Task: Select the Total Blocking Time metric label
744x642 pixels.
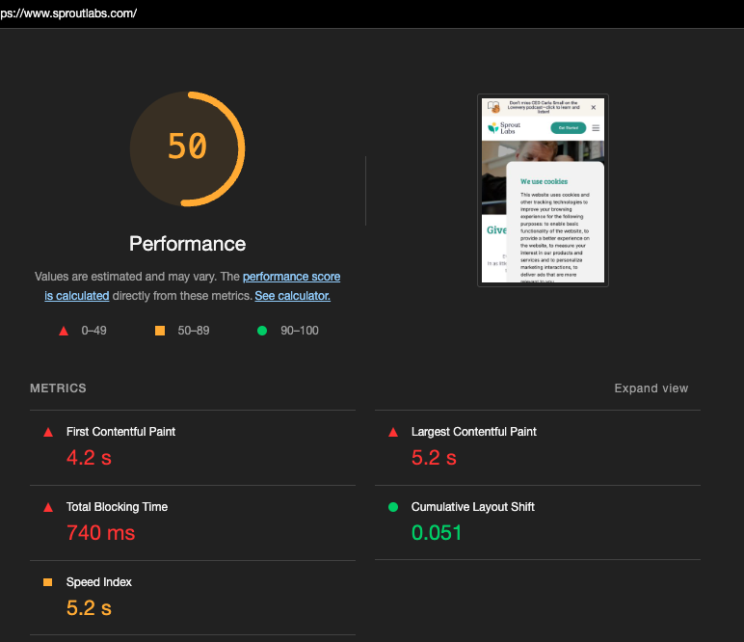Action: tap(117, 507)
